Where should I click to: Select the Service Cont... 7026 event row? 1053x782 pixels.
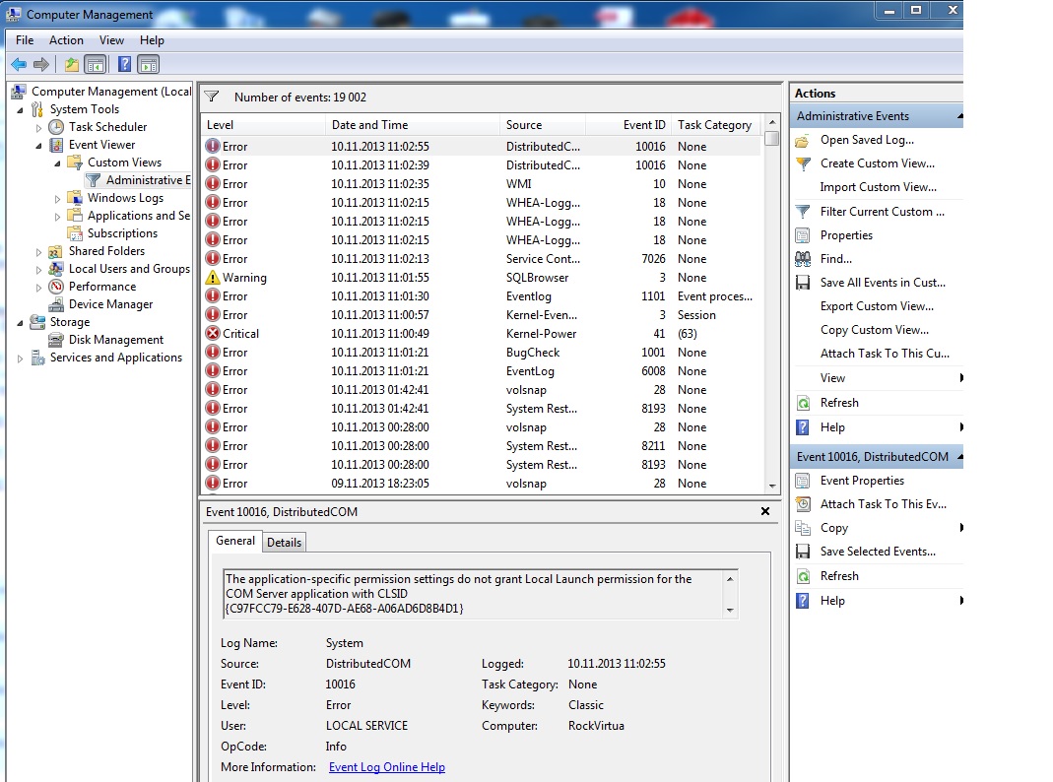tap(482, 258)
